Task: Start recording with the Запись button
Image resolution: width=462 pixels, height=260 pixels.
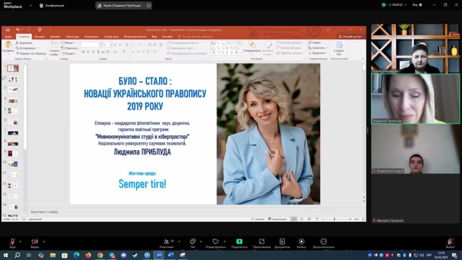Action: pyautogui.click(x=301, y=243)
